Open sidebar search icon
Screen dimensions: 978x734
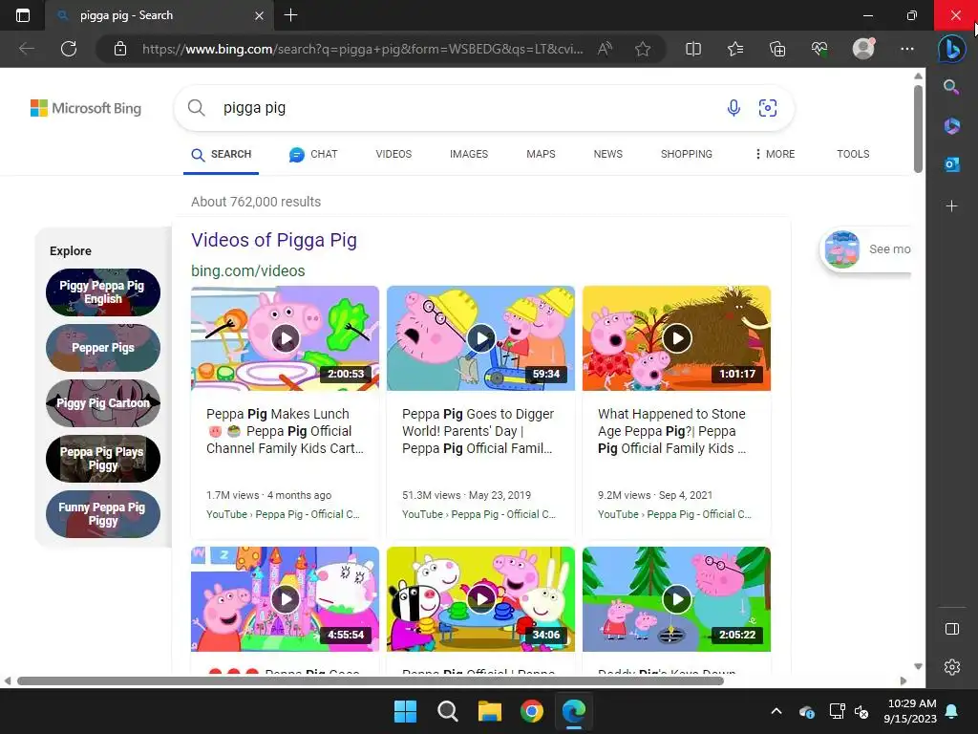pos(951,87)
